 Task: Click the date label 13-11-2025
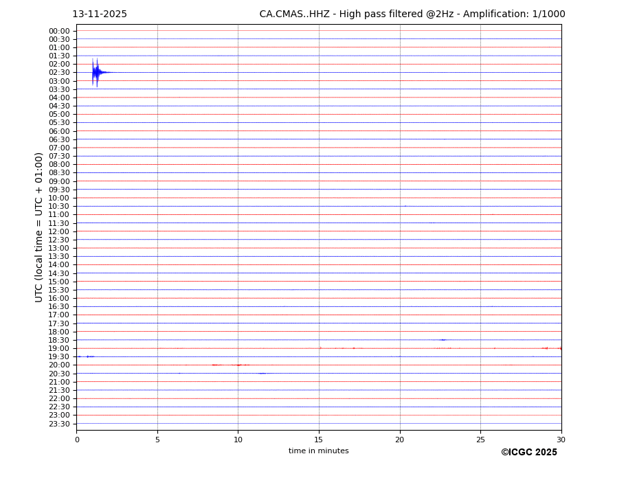(x=100, y=14)
